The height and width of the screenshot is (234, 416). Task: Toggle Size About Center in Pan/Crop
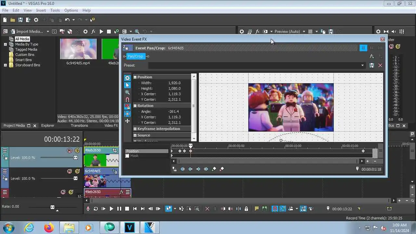pyautogui.click(x=127, y=114)
